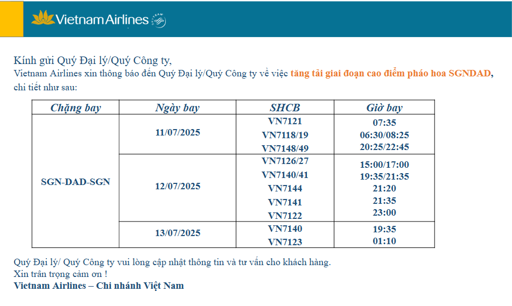Click the SGN-DAD-SGN route cell
The width and height of the screenshot is (512, 306).
click(75, 182)
